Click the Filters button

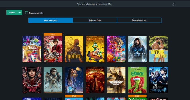(x=12, y=13)
